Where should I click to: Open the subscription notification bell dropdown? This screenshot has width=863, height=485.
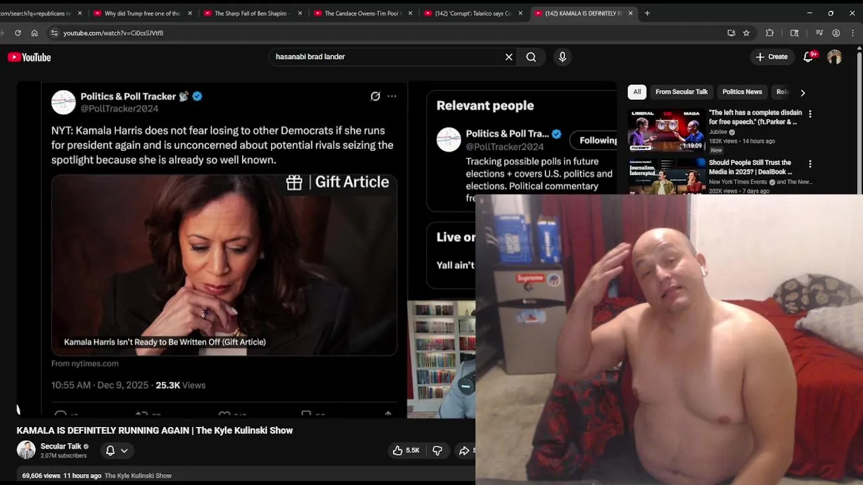[117, 451]
